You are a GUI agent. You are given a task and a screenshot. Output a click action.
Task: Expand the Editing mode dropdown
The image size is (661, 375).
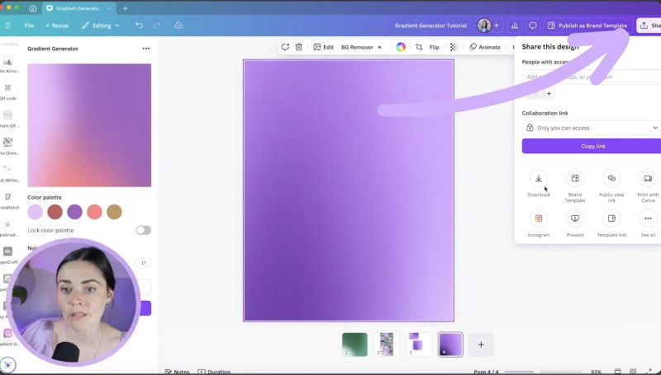click(x=100, y=26)
